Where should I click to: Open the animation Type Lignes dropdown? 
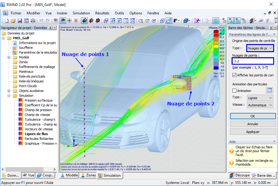point(260,98)
